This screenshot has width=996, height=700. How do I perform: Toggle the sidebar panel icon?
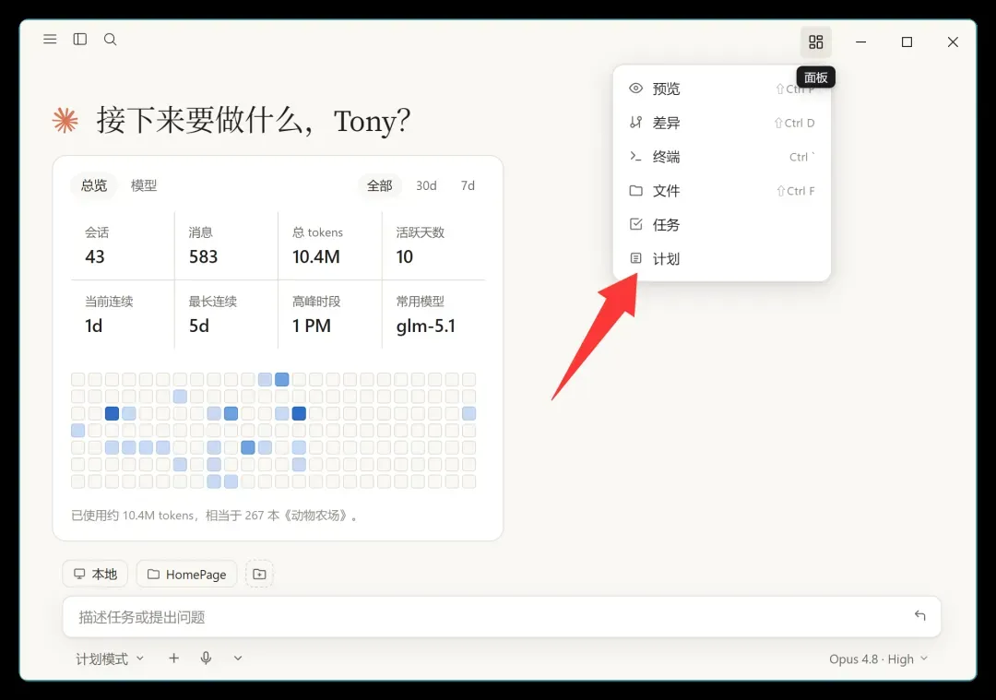pos(80,40)
